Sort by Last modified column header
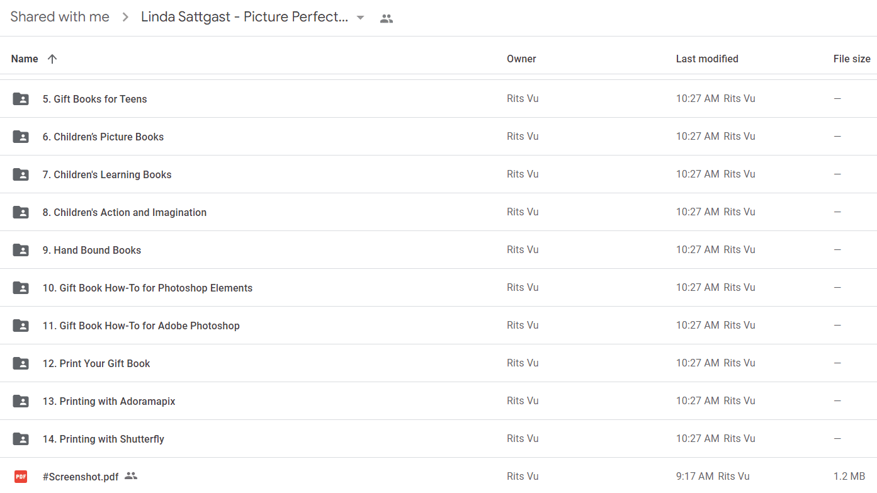Viewport: 877px width, 493px height. [x=707, y=59]
